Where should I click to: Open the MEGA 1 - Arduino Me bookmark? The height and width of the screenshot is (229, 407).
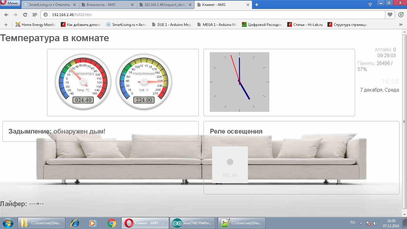click(x=217, y=25)
